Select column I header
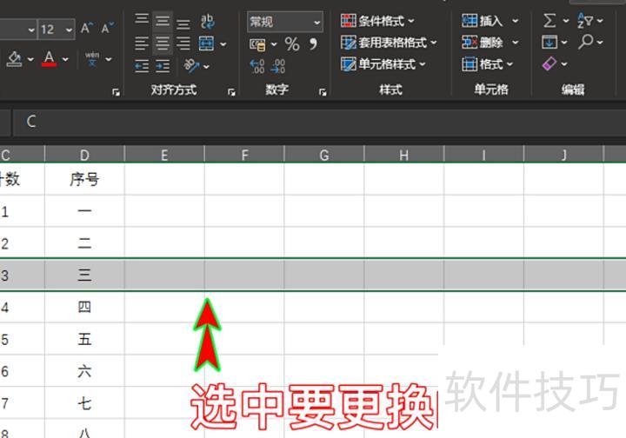Screen dimensions: 626x438 (x=484, y=155)
